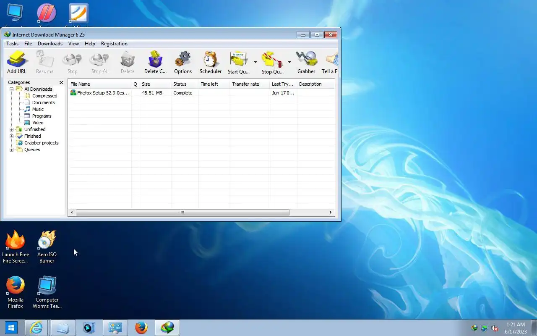Sort by Status column header
The width and height of the screenshot is (537, 336).
[x=185, y=84]
